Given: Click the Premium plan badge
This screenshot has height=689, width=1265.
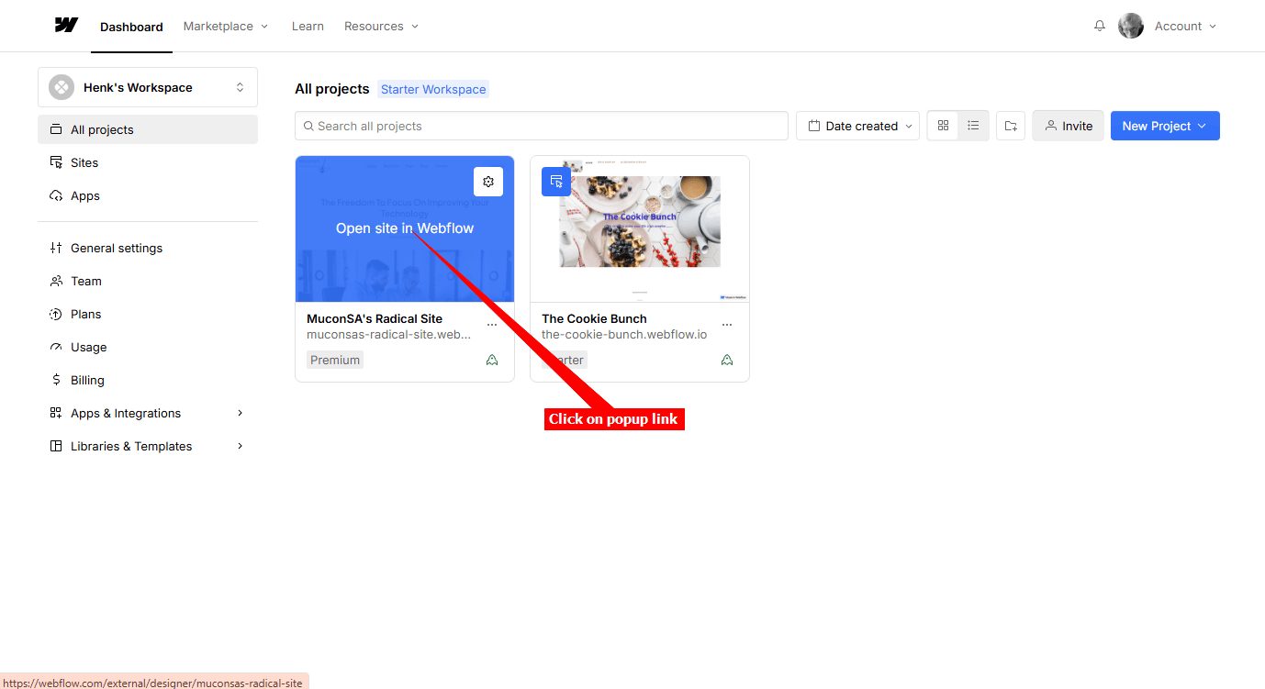Looking at the screenshot, I should (x=335, y=360).
